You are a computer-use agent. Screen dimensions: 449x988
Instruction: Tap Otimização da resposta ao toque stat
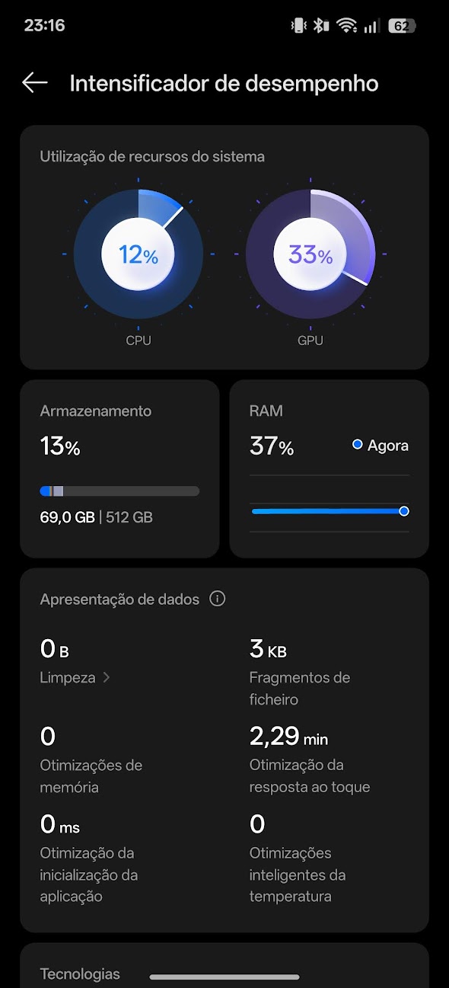[x=310, y=759]
